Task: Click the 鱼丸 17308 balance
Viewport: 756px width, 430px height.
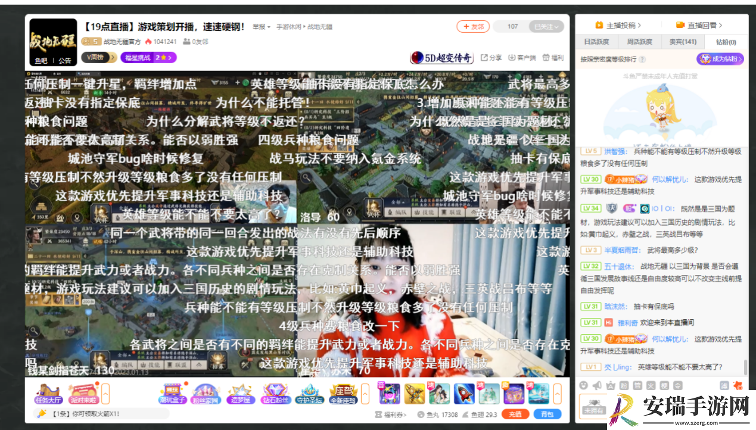Action: [x=437, y=414]
